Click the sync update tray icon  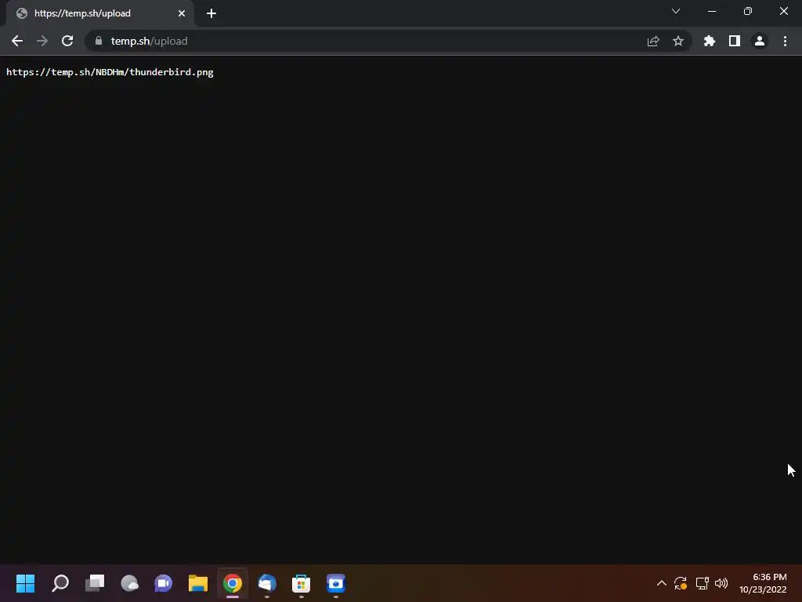[x=681, y=583]
